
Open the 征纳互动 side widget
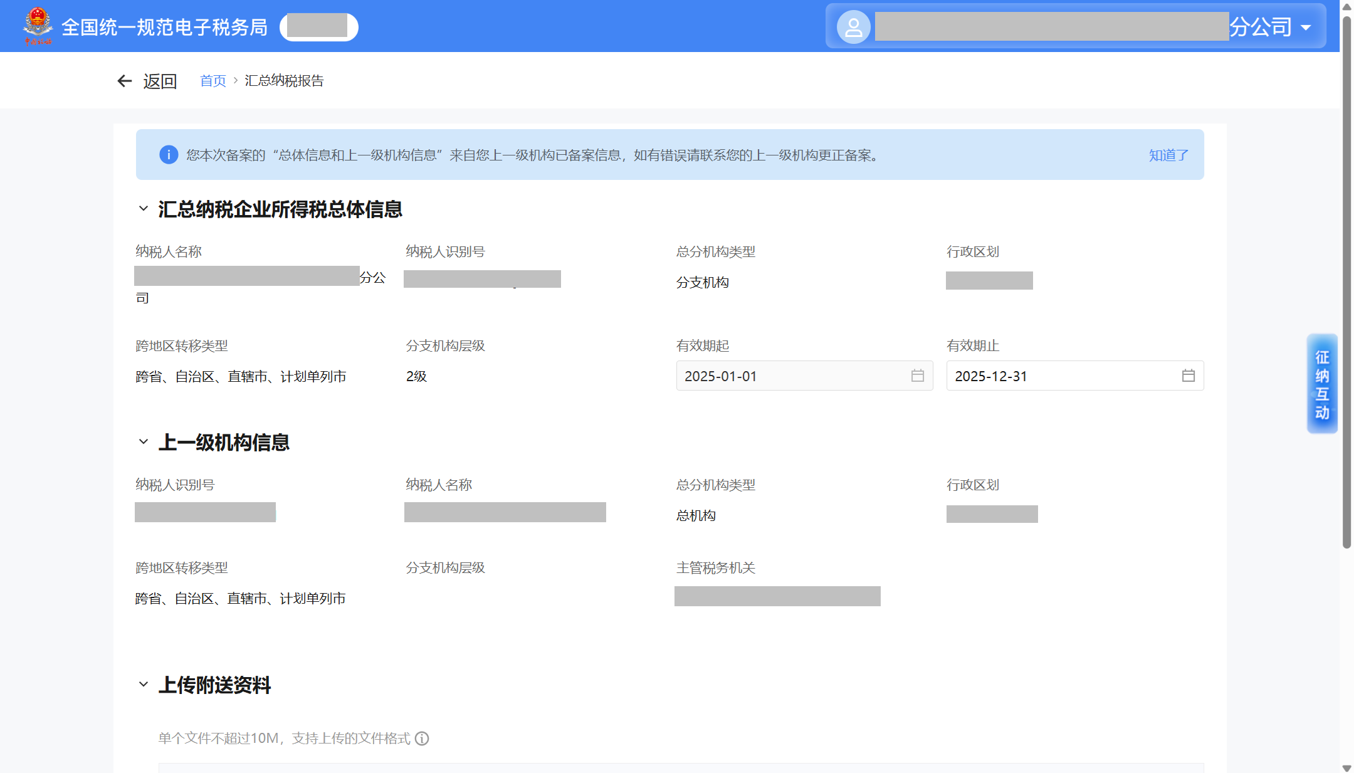pos(1322,384)
